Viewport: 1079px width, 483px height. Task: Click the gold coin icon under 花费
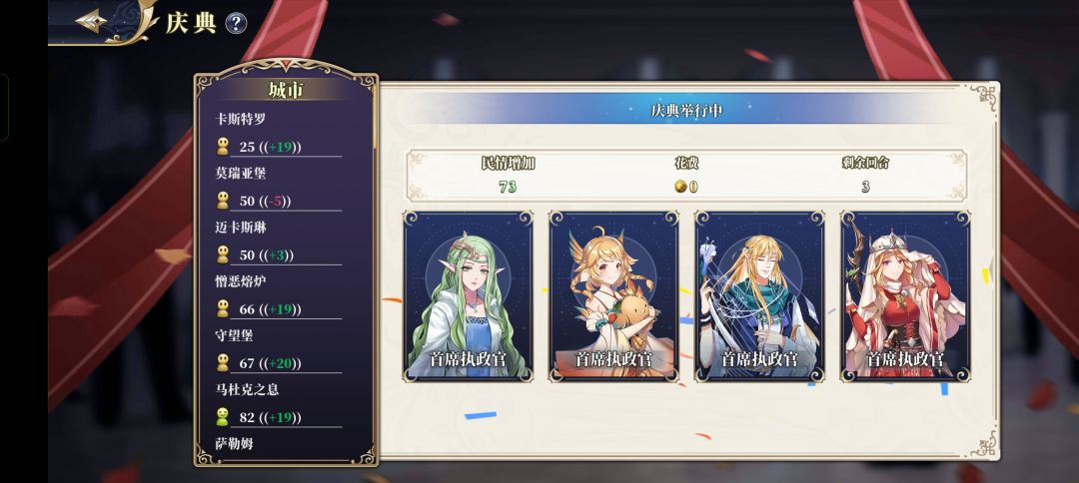pyautogui.click(x=680, y=187)
